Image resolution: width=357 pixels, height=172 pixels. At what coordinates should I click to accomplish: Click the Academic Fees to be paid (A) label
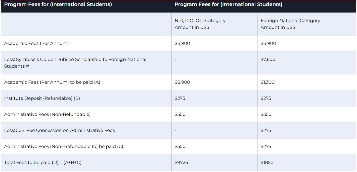click(52, 82)
